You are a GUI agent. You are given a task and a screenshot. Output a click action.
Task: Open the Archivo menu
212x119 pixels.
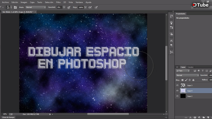pyautogui.click(x=5, y=2)
